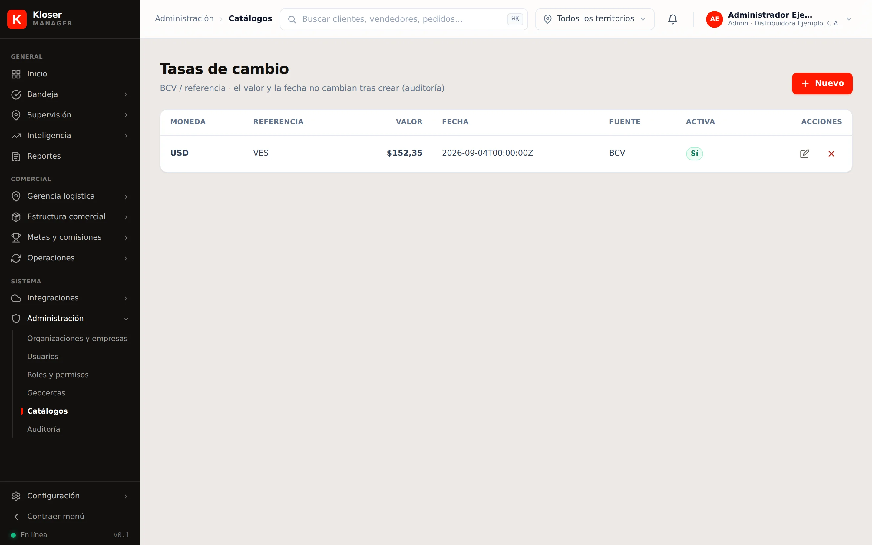The height and width of the screenshot is (545, 872).
Task: Click the Inicio grid icon
Action: tap(16, 74)
